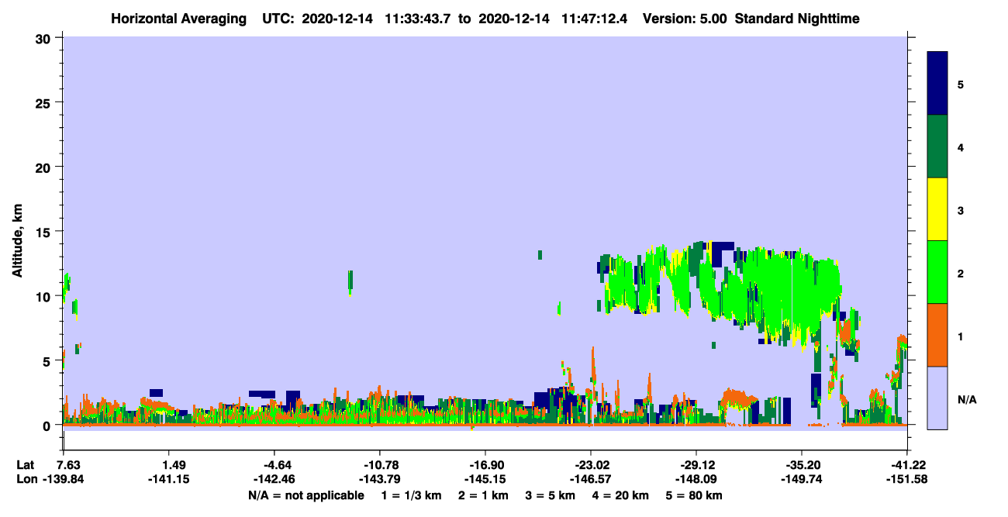Click the longitude value -142.46

(x=274, y=479)
